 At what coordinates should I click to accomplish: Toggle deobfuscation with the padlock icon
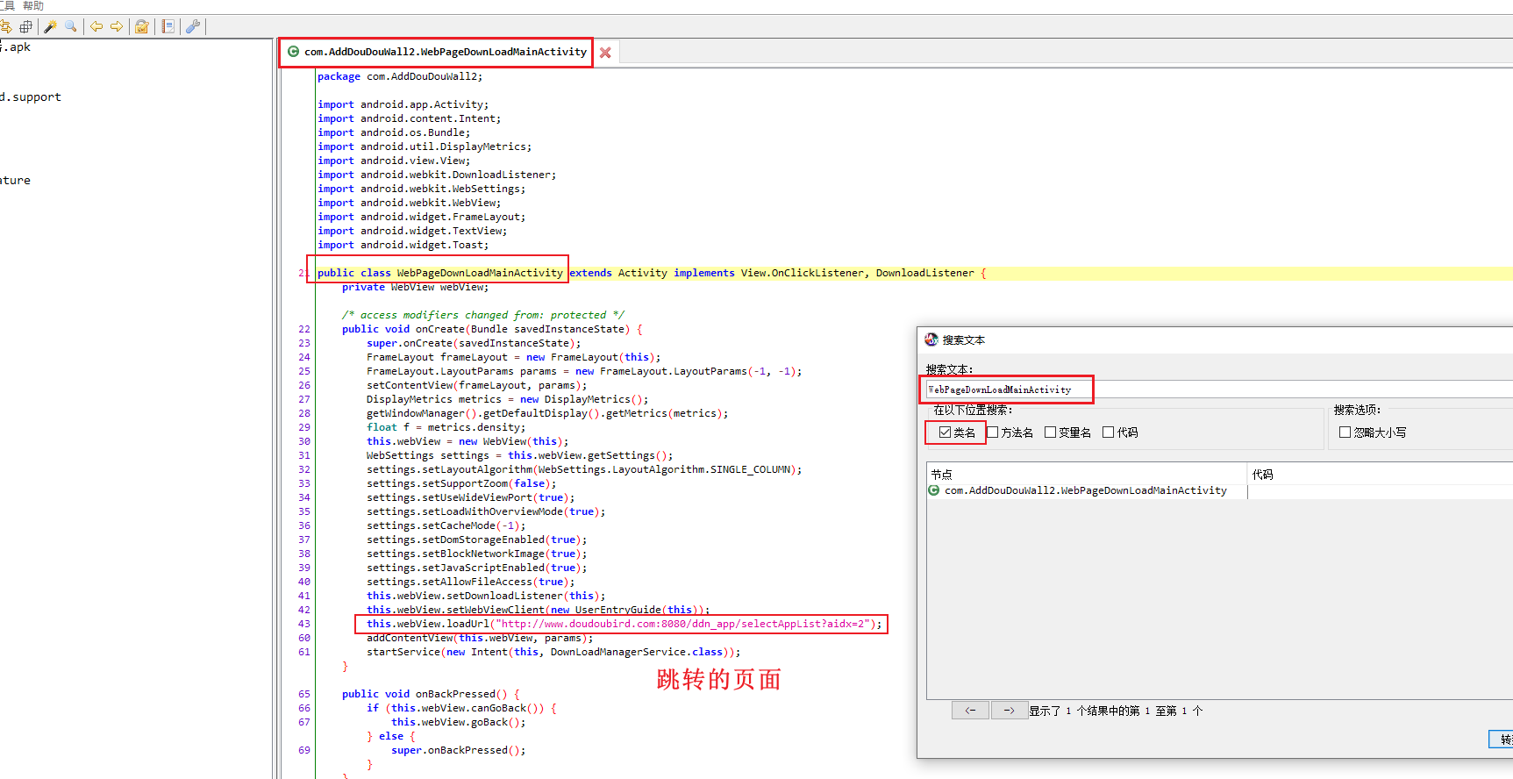pyautogui.click(x=141, y=26)
